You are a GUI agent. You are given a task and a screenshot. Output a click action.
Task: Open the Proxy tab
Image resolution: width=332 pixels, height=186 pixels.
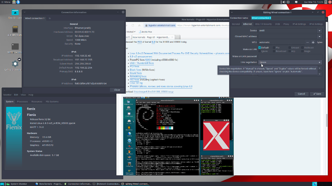286,24
